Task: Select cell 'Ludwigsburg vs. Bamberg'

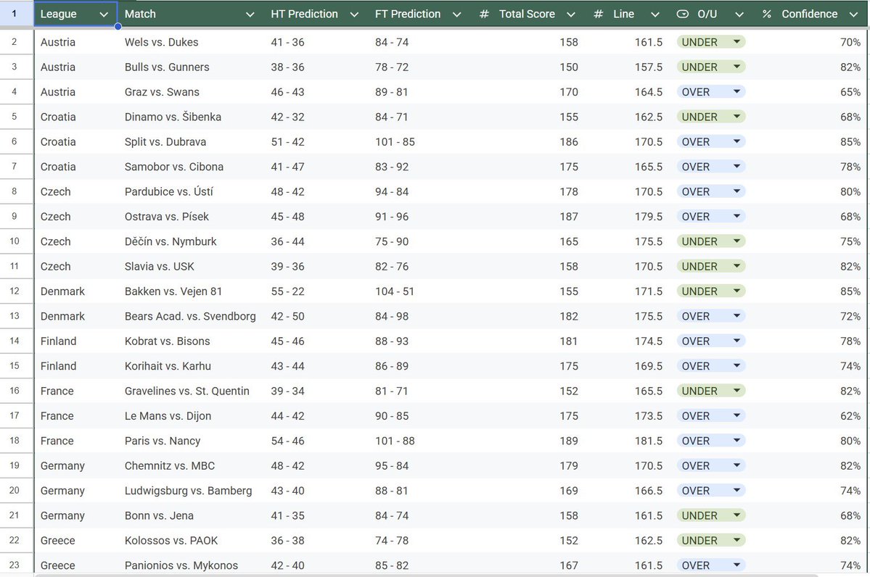Action: coord(192,491)
